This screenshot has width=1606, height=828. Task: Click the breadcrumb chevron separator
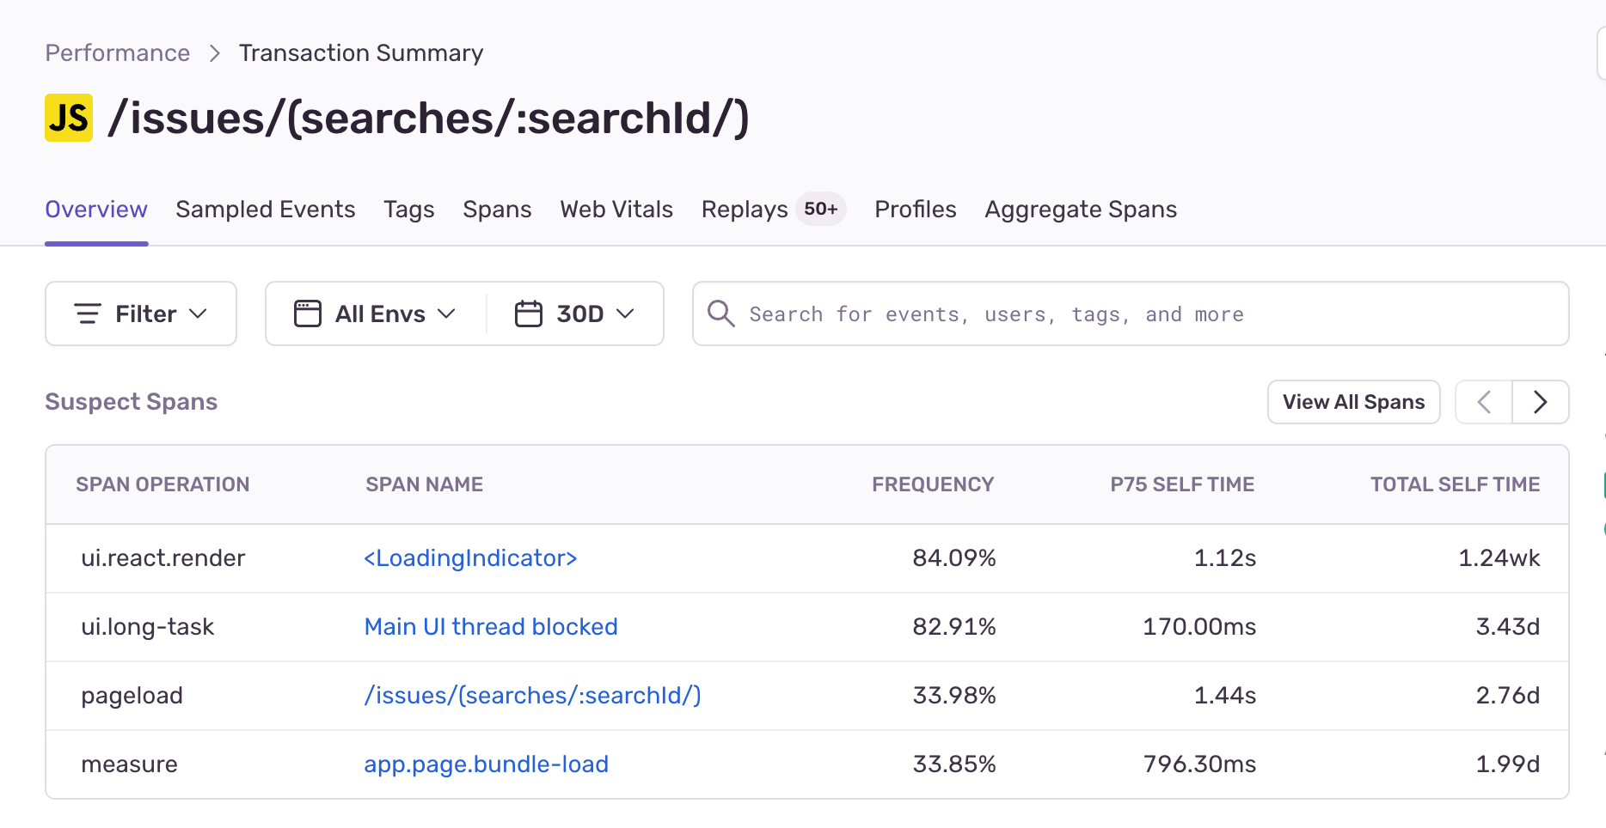215,53
